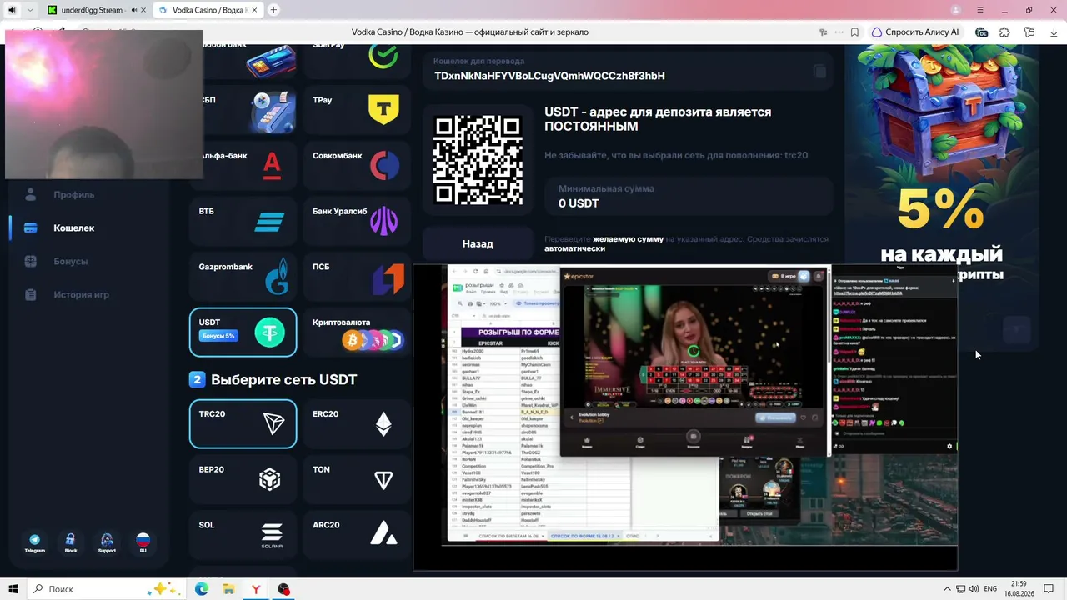Open the Windows Start menu

13,589
